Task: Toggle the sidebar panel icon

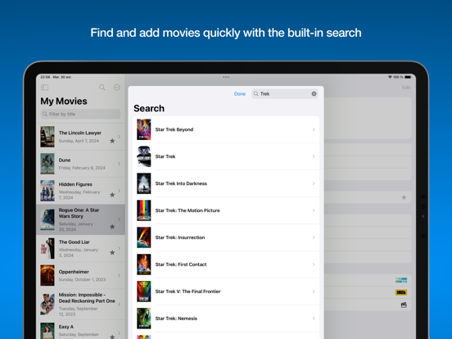Action: tap(45, 87)
